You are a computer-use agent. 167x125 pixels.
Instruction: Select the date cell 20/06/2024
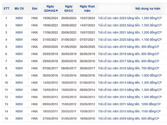click(69, 18)
